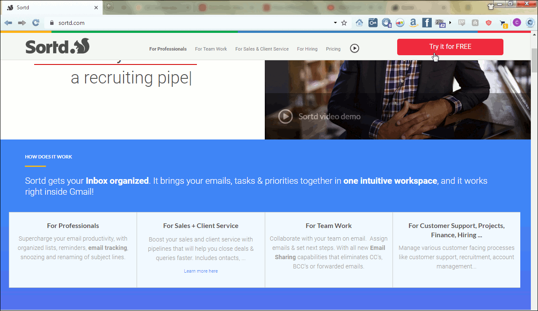This screenshot has height=311, width=538.
Task: Click the bold 'Email Sharing' text
Action: [330, 252]
